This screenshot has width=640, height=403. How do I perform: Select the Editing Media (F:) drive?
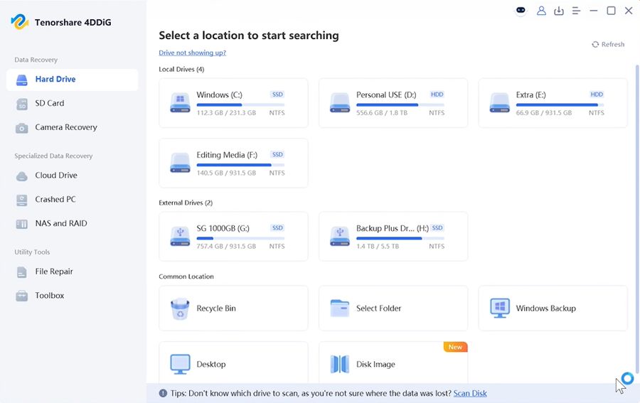[x=233, y=163]
